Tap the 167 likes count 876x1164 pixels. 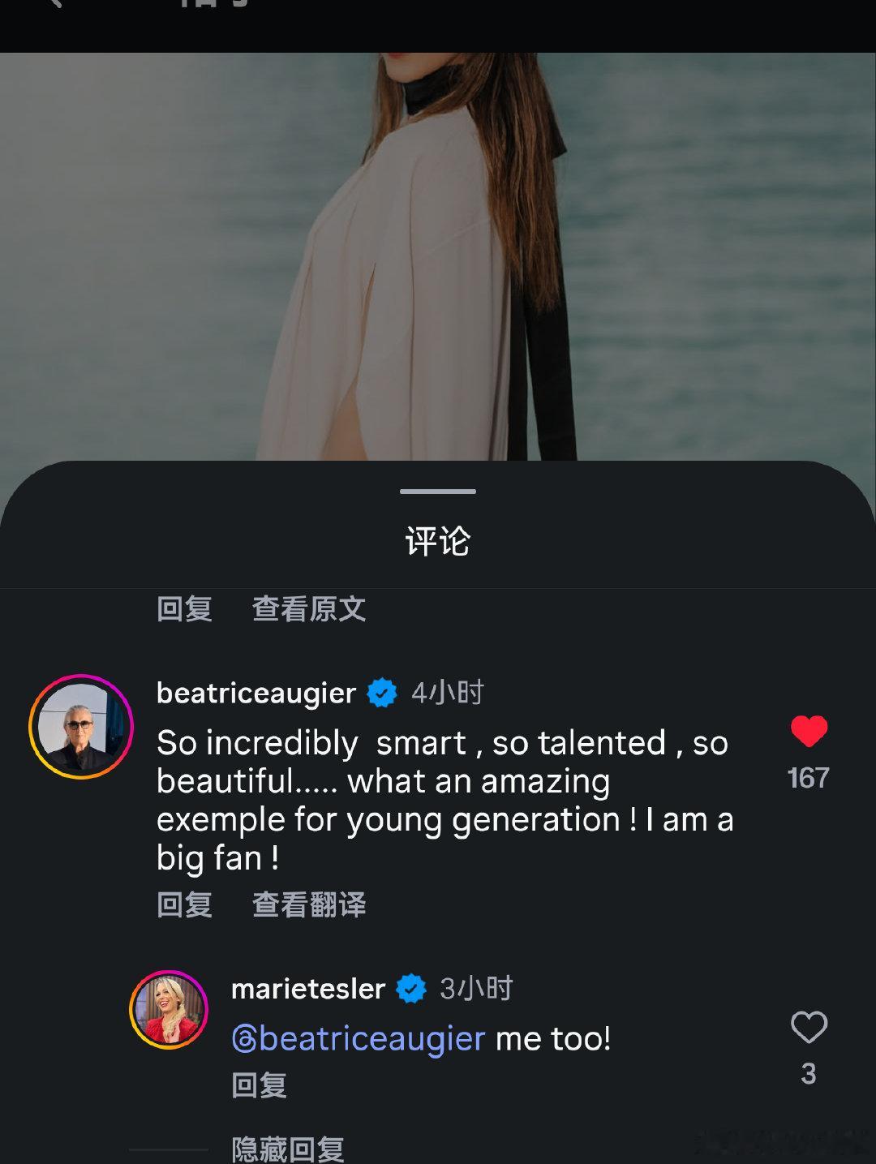tap(809, 779)
